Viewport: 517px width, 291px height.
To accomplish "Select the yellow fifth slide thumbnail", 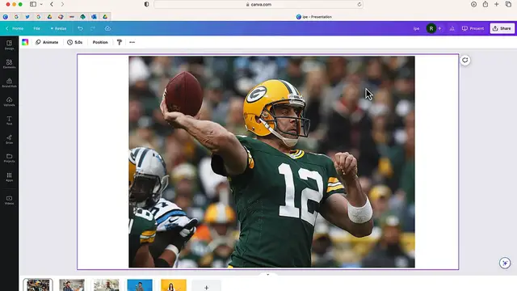I will click(x=174, y=285).
